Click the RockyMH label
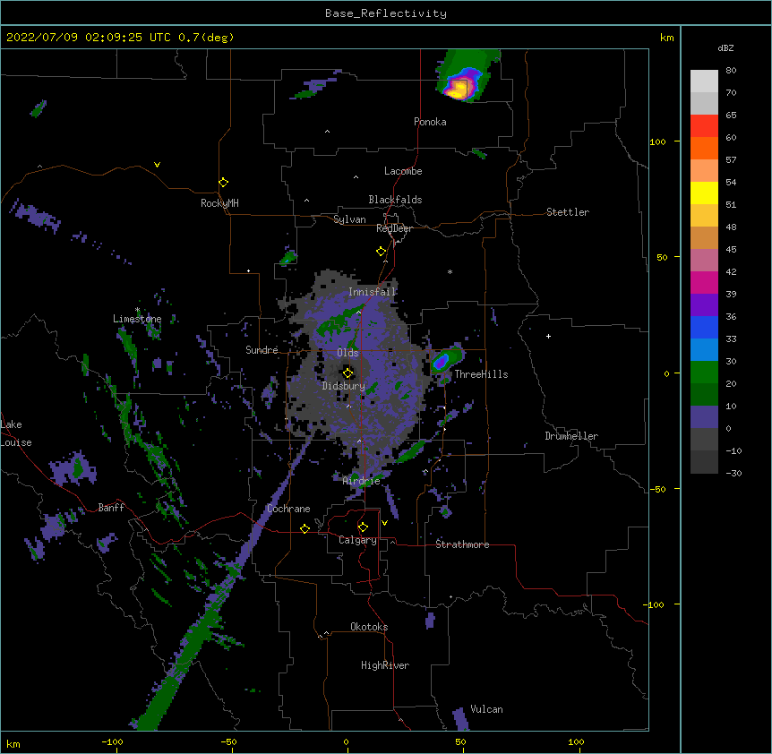The image size is (772, 754). [x=219, y=203]
